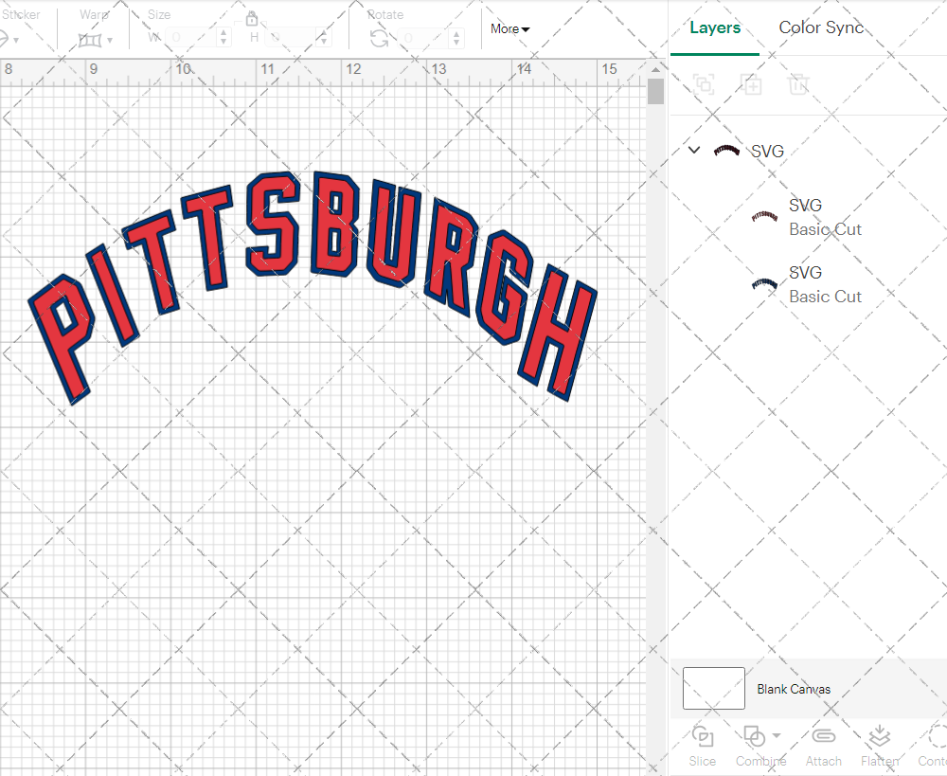
Task: Click the width size input field
Action: tap(191, 38)
